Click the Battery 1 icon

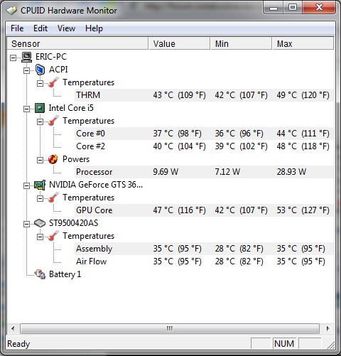[x=40, y=274]
